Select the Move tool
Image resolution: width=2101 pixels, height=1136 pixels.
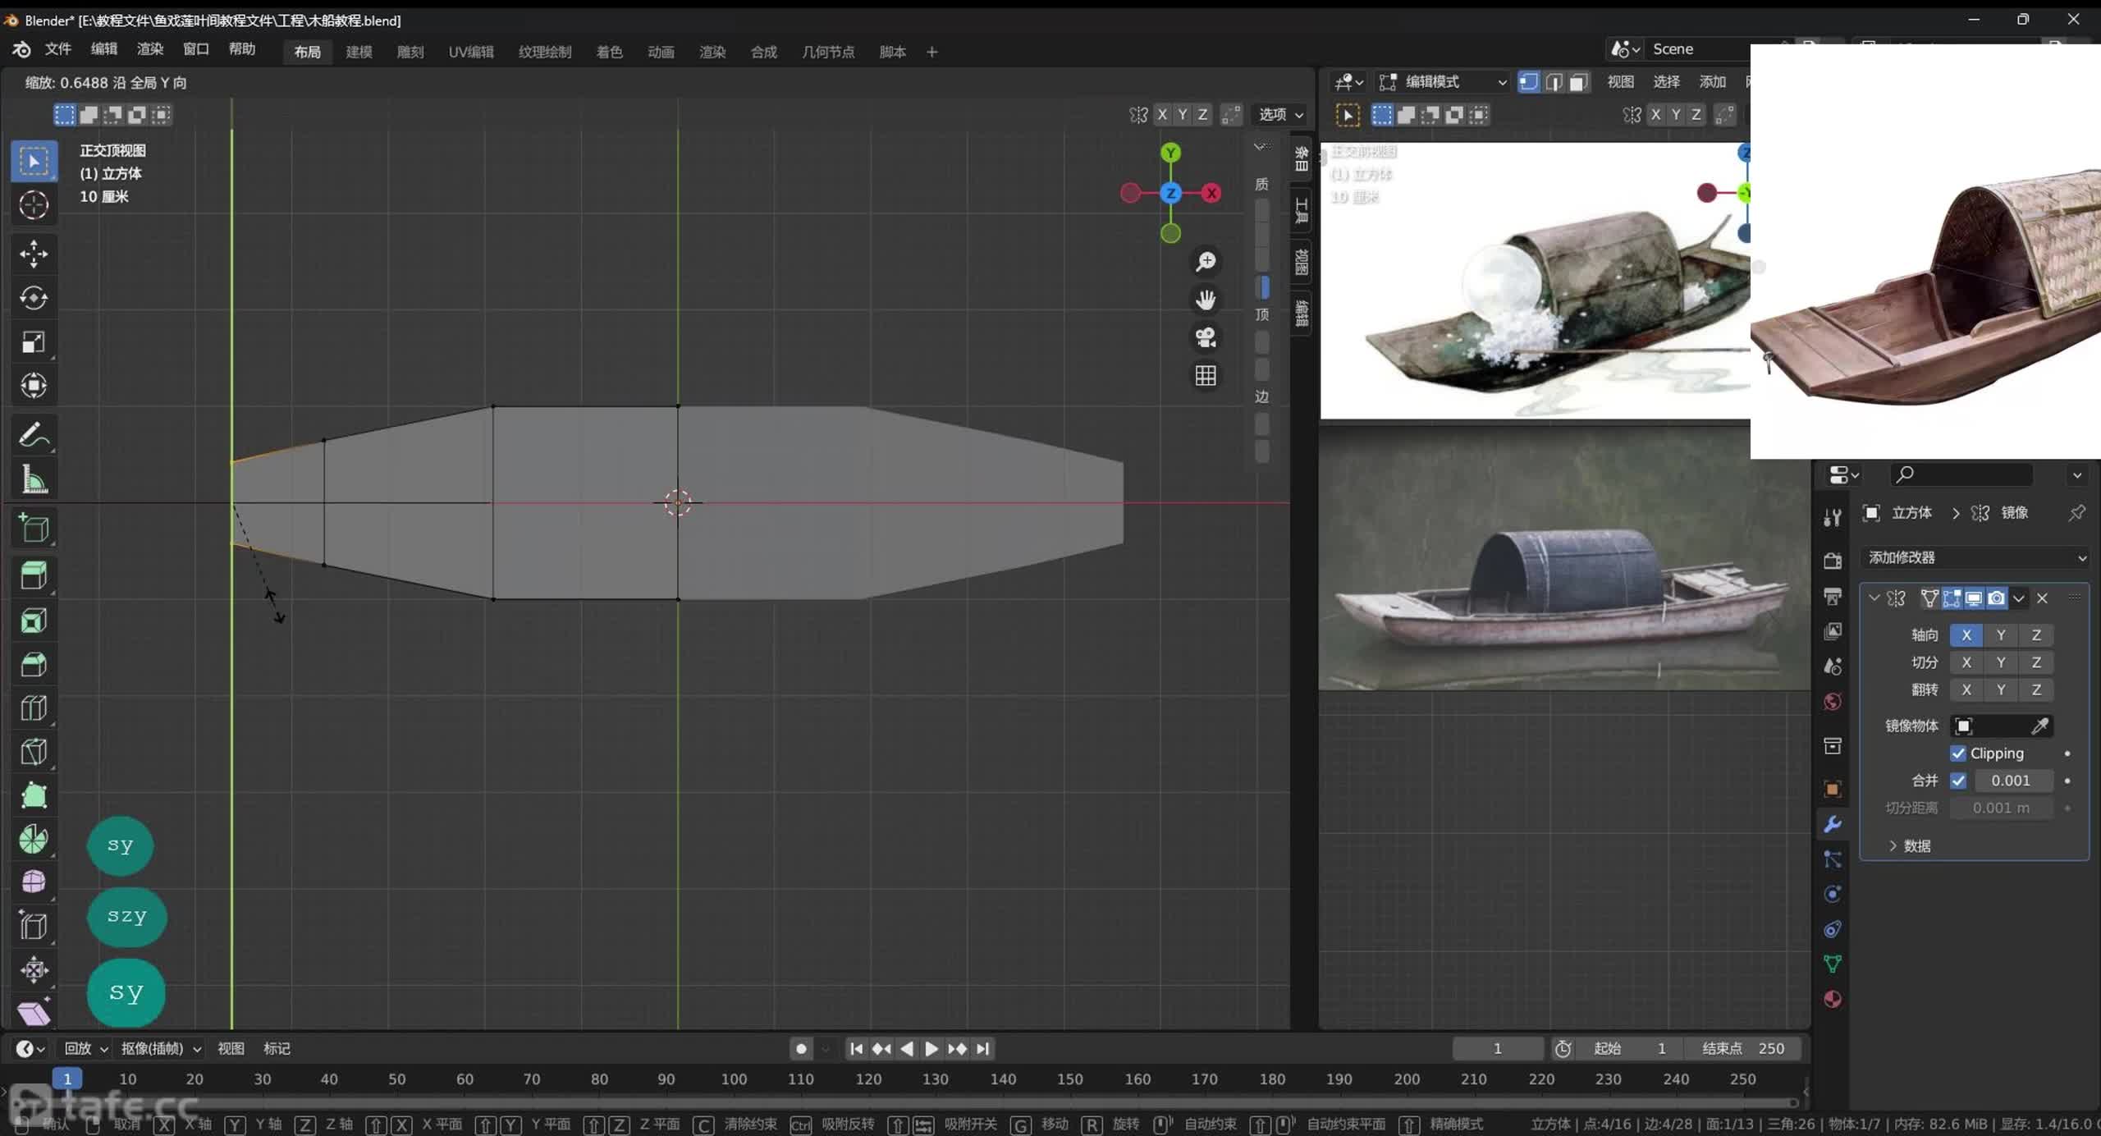34,254
